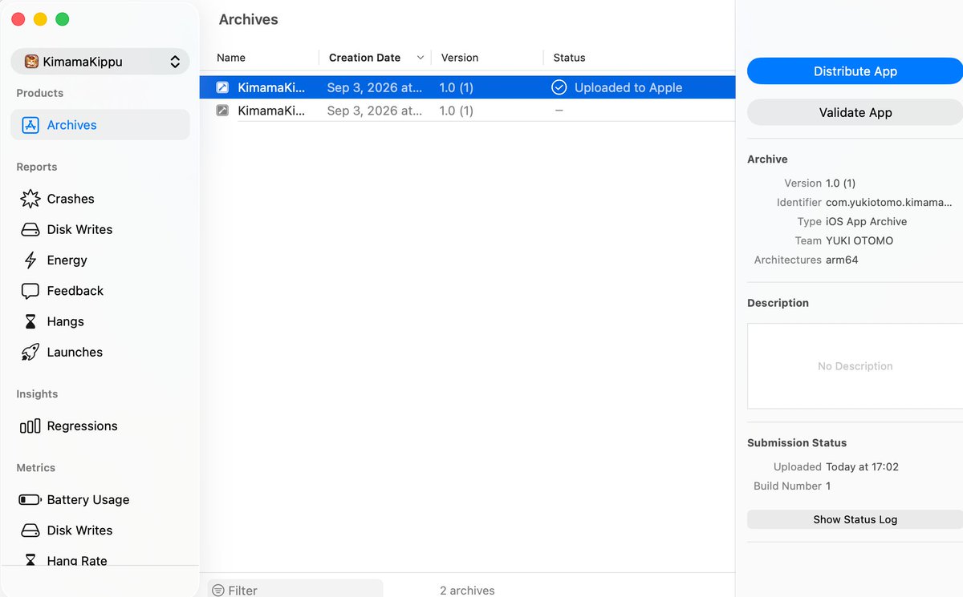Click the Archives sidebar icon

pos(30,125)
